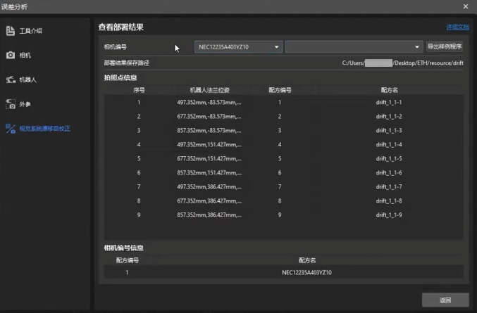Switch to the 相机 section
Screen dimensions: 477x313
(25, 56)
